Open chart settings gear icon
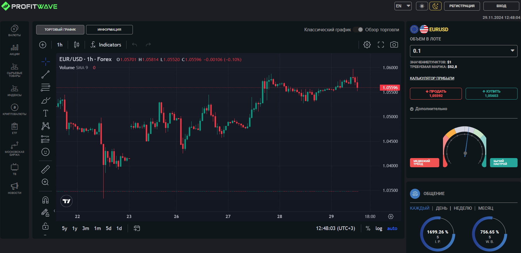 [367, 45]
